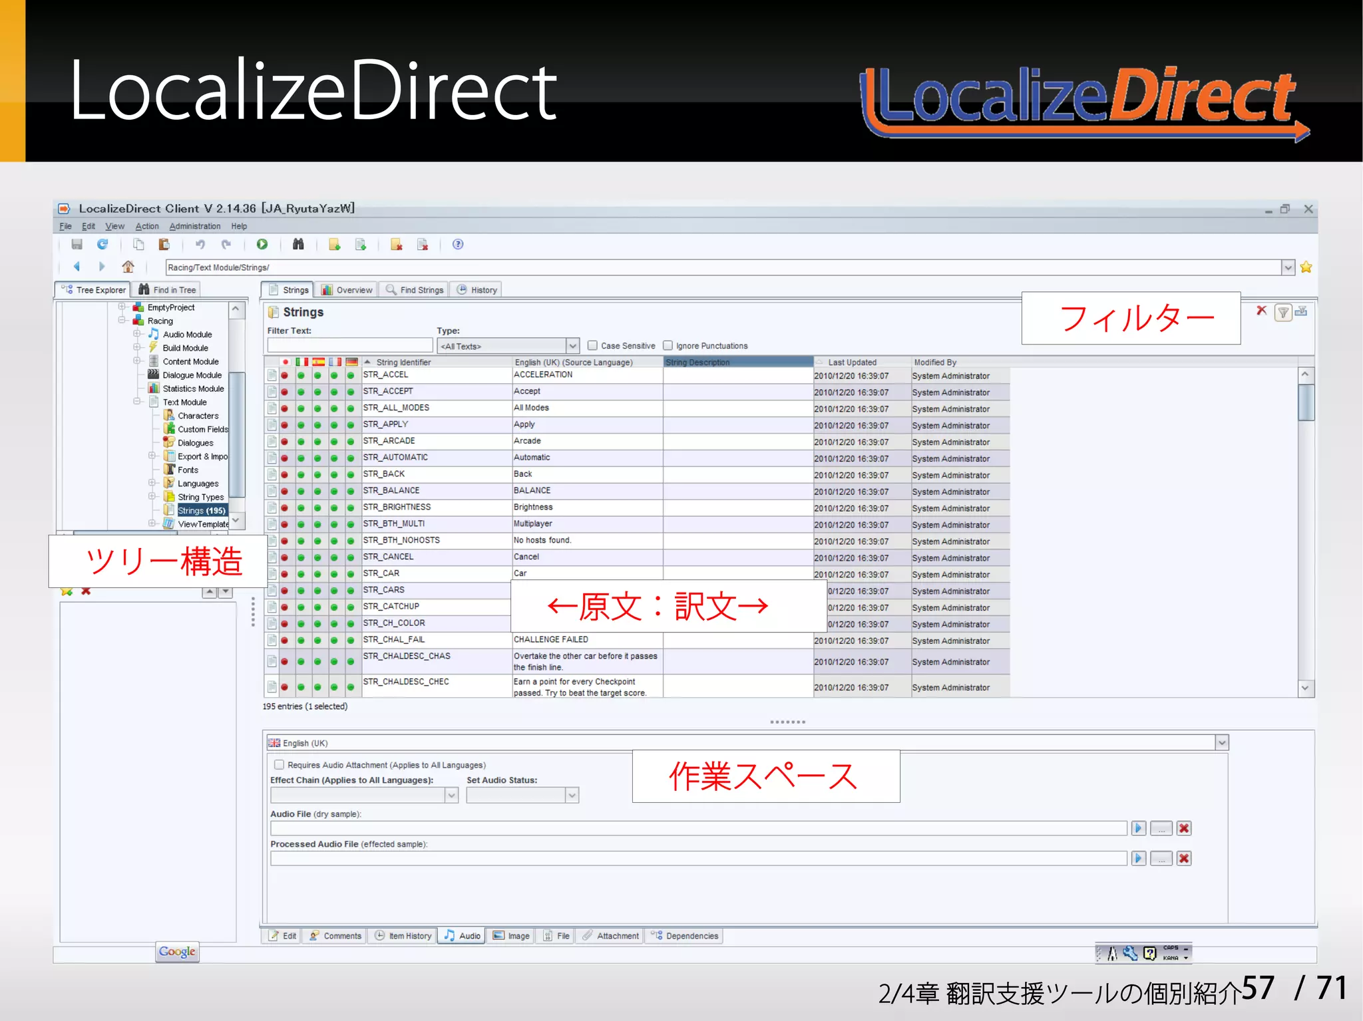
Task: Click the yellow delete-folder icon with red X
Action: pyautogui.click(x=397, y=244)
